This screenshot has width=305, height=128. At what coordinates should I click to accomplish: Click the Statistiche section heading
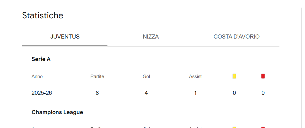click(x=43, y=15)
